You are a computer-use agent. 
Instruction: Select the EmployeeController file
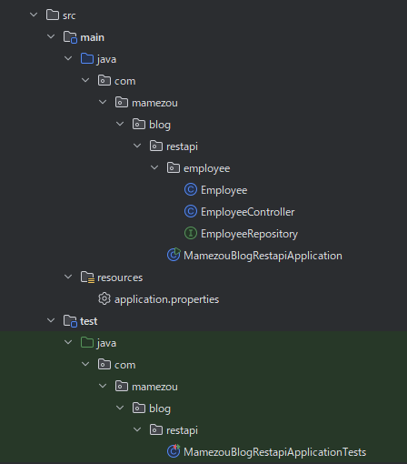(248, 212)
